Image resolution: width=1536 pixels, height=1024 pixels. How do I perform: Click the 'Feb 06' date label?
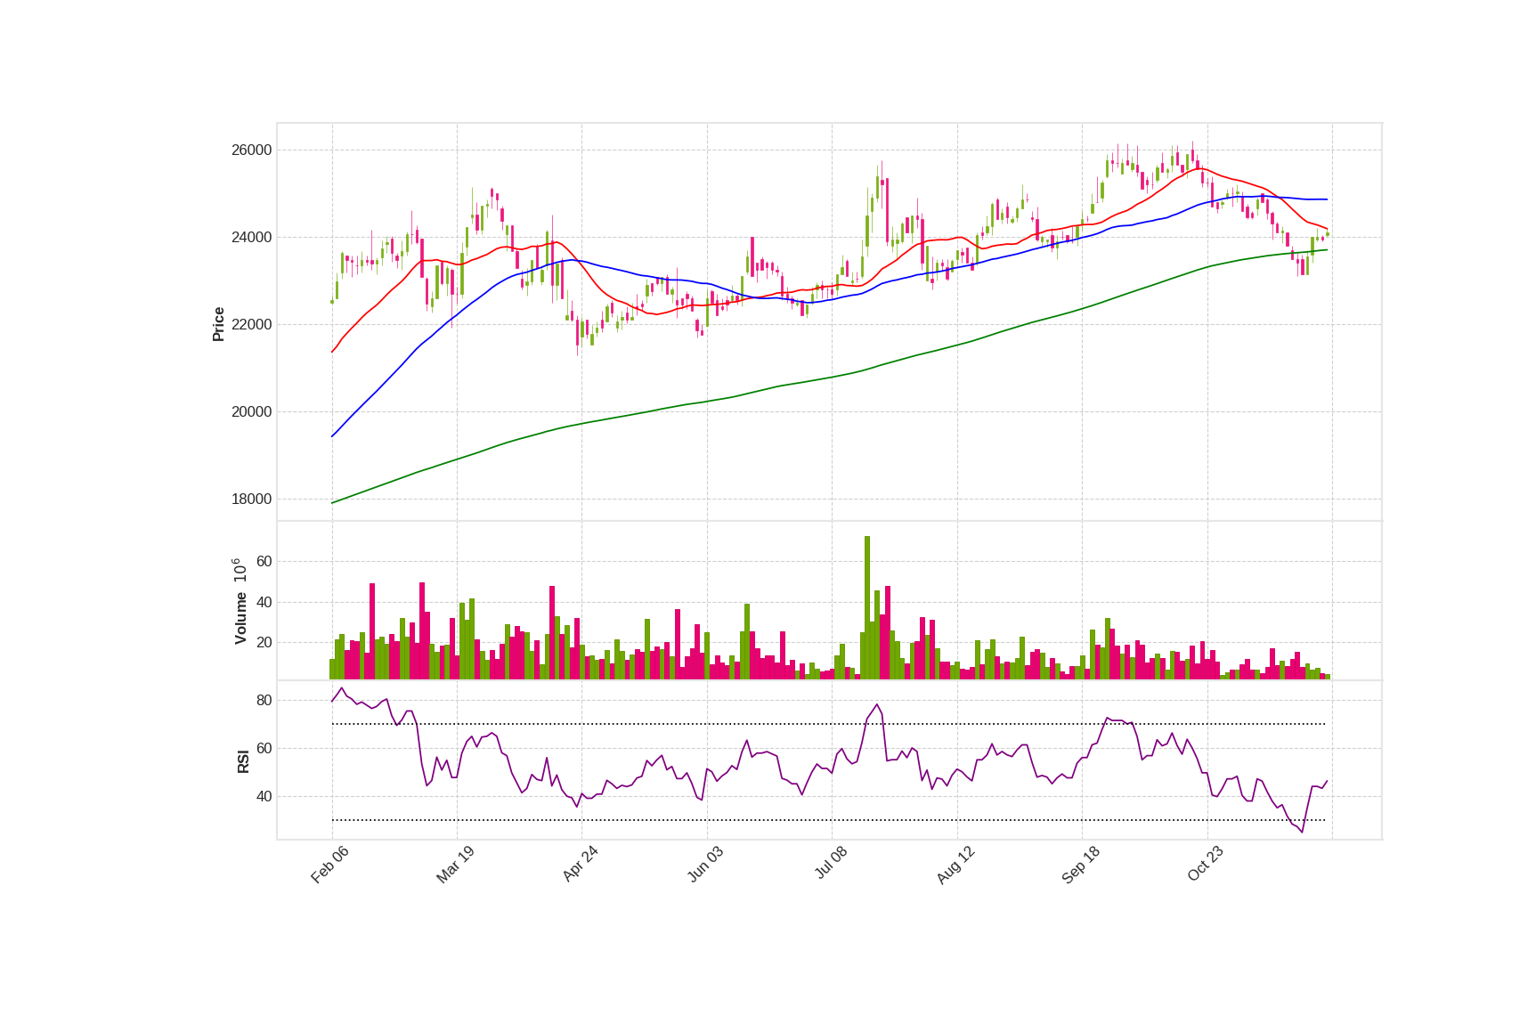(x=329, y=865)
